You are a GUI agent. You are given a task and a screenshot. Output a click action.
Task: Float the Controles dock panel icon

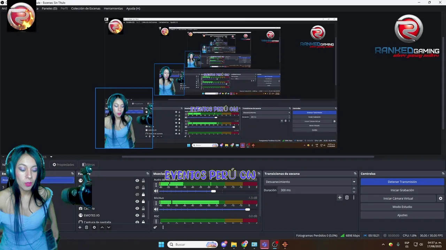coord(443,174)
